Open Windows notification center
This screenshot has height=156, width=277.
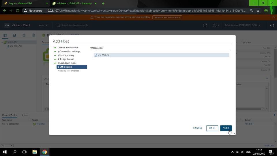click(x=271, y=152)
